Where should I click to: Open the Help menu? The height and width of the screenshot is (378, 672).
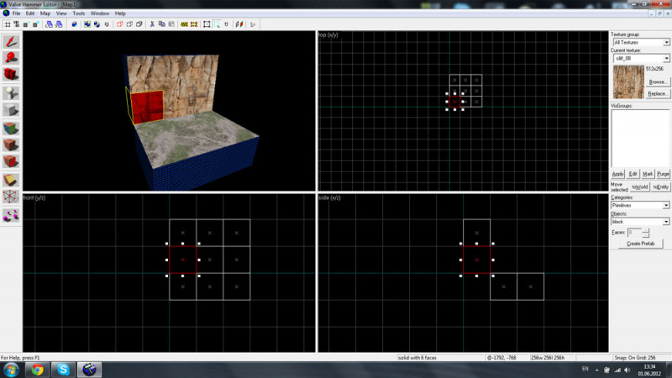(120, 13)
